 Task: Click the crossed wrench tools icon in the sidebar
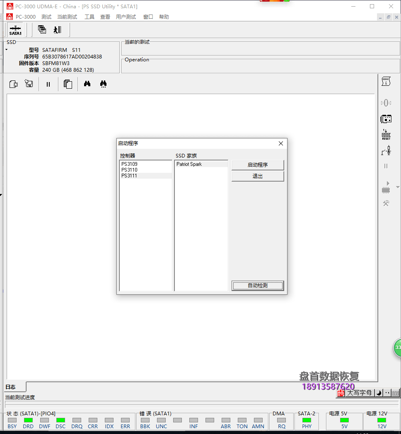point(386,203)
